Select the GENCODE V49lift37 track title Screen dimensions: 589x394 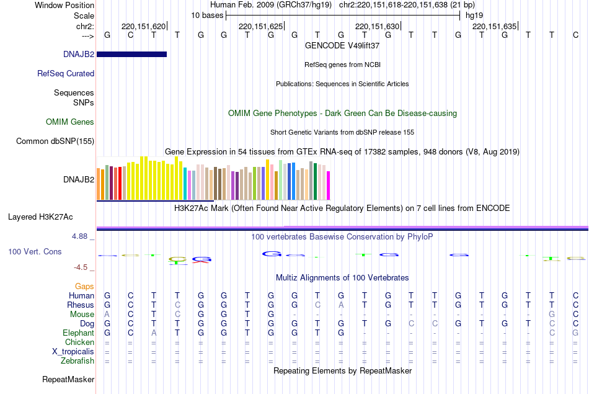[342, 45]
